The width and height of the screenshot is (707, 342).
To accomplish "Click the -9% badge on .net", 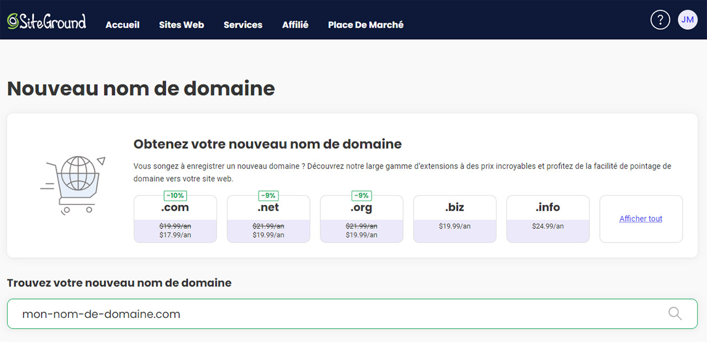I will click(x=268, y=196).
